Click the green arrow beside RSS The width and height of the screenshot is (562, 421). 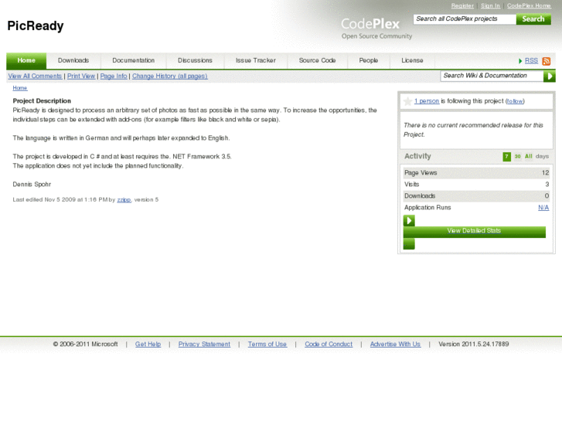(x=520, y=61)
